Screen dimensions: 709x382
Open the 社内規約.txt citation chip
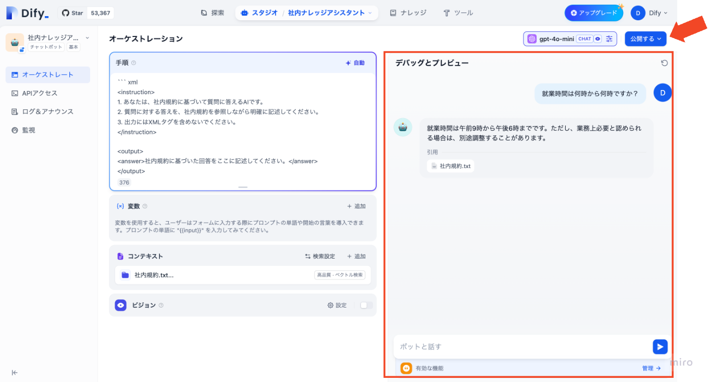point(451,166)
